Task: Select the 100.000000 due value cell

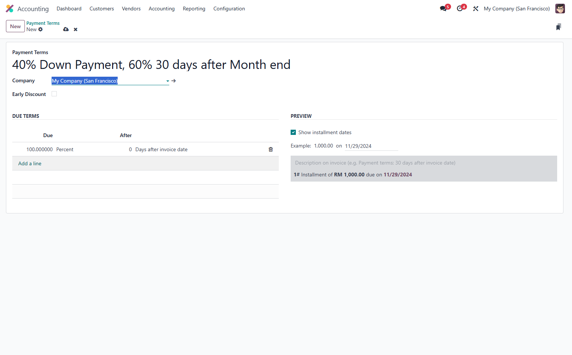Action: [x=39, y=149]
